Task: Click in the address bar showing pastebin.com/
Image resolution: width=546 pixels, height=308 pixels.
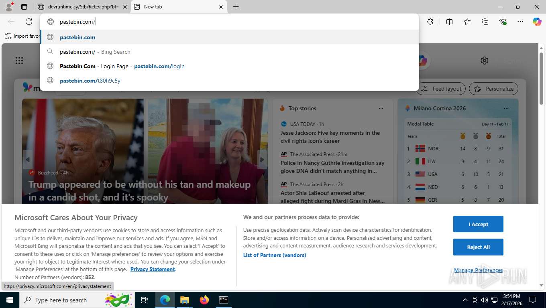Action: (229, 22)
